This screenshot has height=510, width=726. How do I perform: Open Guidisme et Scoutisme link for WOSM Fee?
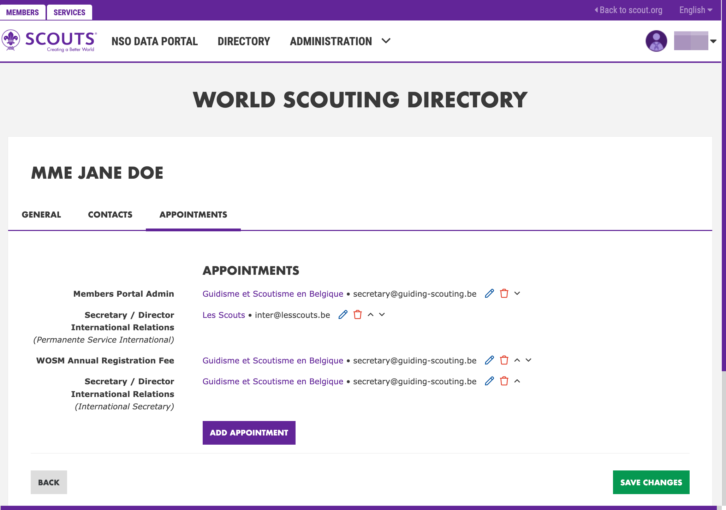273,361
